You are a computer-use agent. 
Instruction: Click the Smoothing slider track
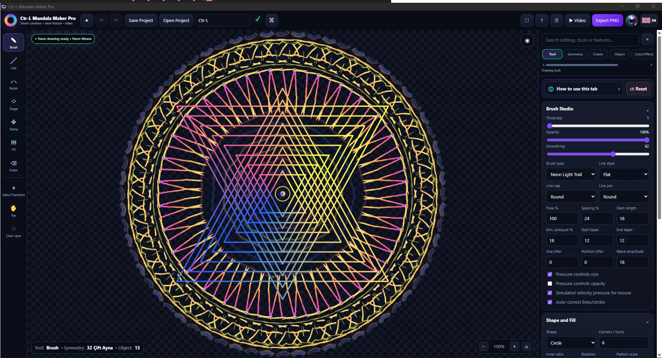coord(598,154)
